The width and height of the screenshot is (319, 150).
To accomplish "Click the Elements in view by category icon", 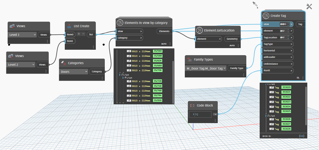I will tap(120, 23).
